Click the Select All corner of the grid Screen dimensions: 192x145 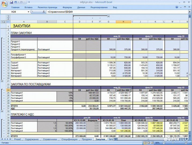pos(8,22)
